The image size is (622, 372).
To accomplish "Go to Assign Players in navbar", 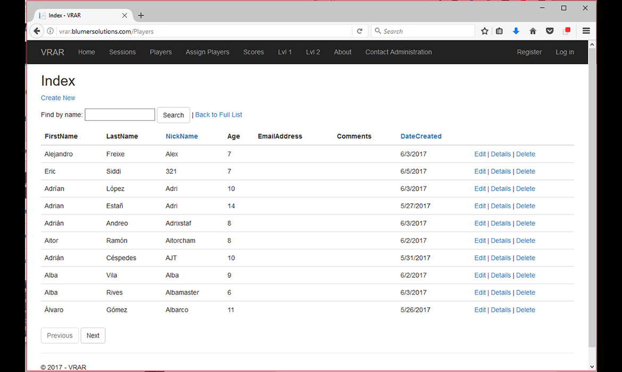I will point(207,52).
